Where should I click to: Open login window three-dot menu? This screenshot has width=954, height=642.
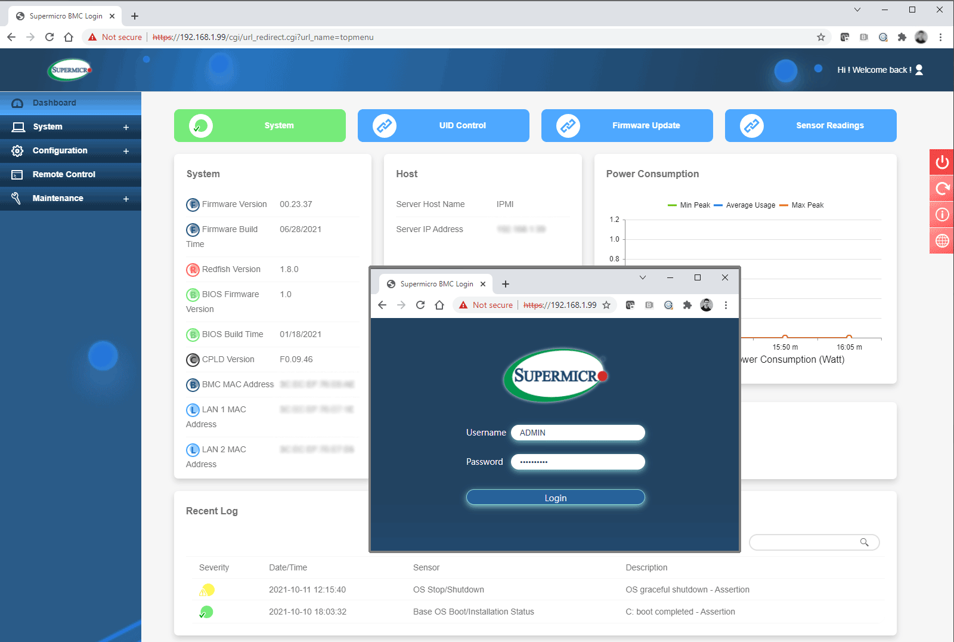(726, 305)
